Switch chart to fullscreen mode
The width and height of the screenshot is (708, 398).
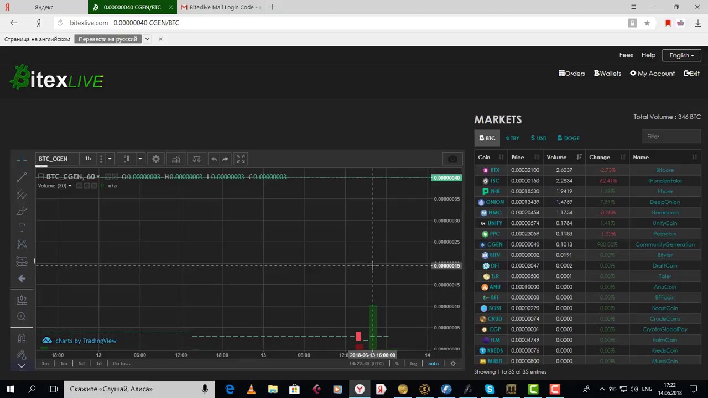[241, 159]
